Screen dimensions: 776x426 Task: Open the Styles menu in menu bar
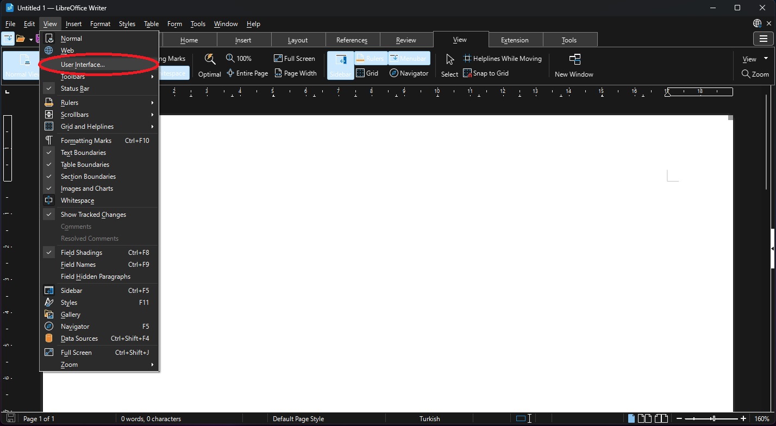[x=127, y=24]
